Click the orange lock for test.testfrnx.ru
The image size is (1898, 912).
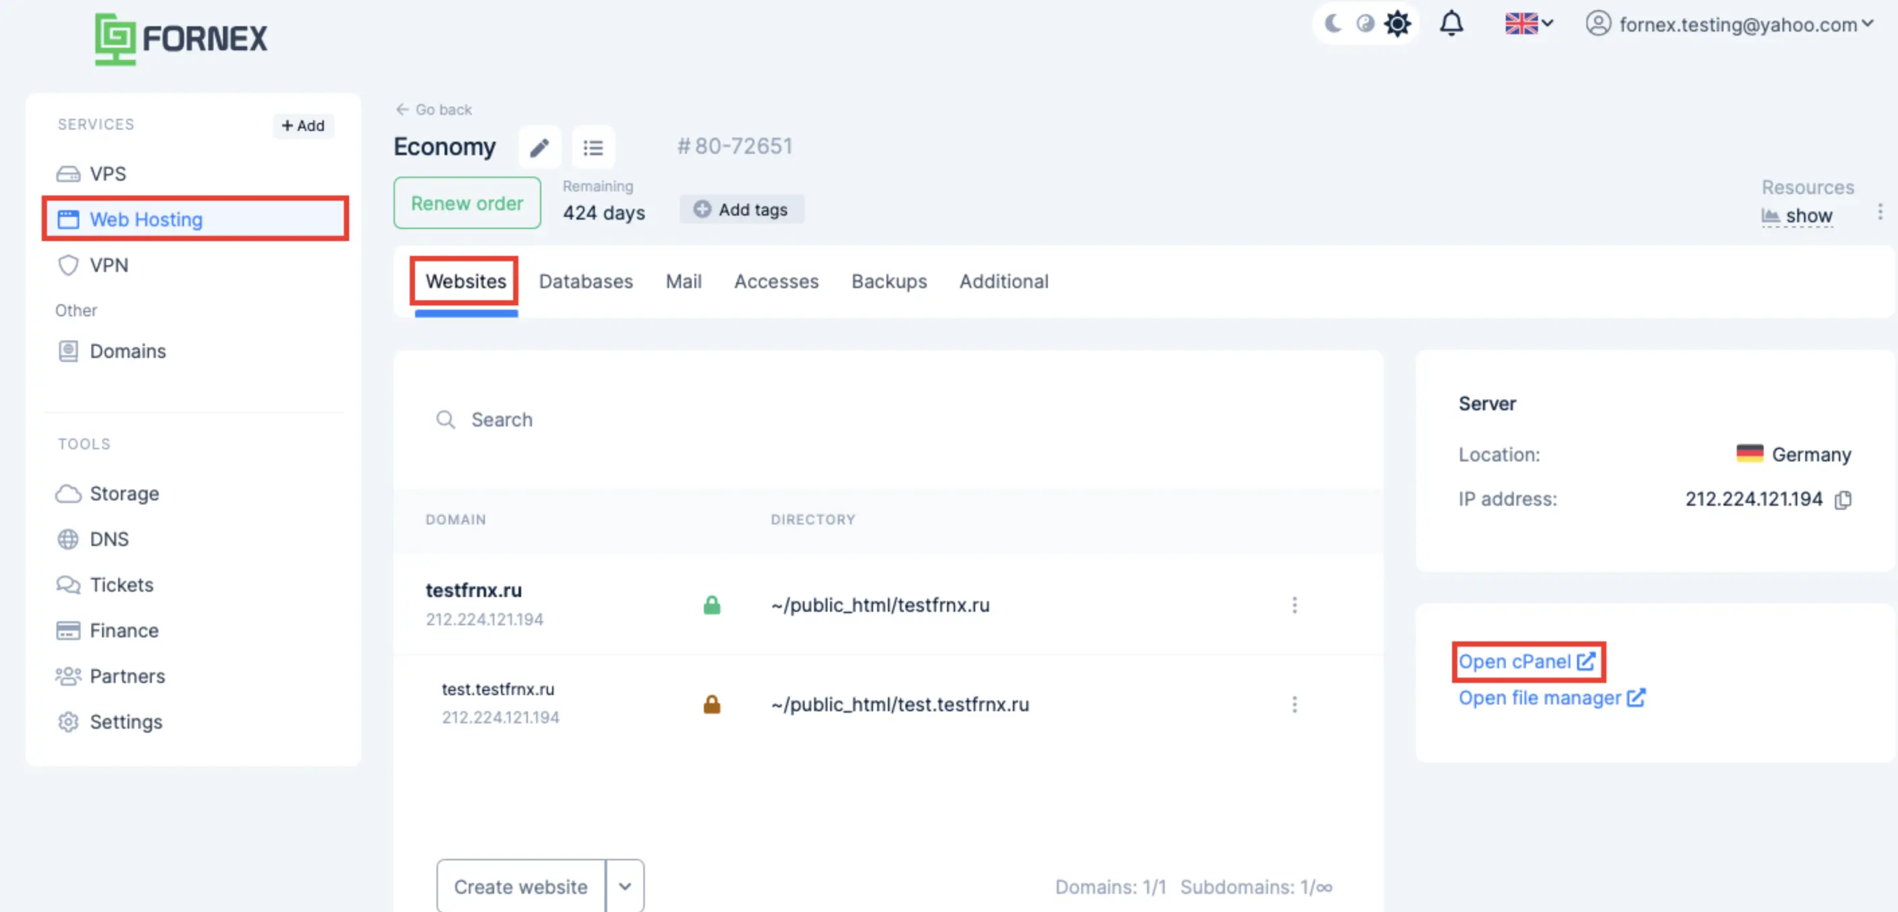click(x=712, y=704)
